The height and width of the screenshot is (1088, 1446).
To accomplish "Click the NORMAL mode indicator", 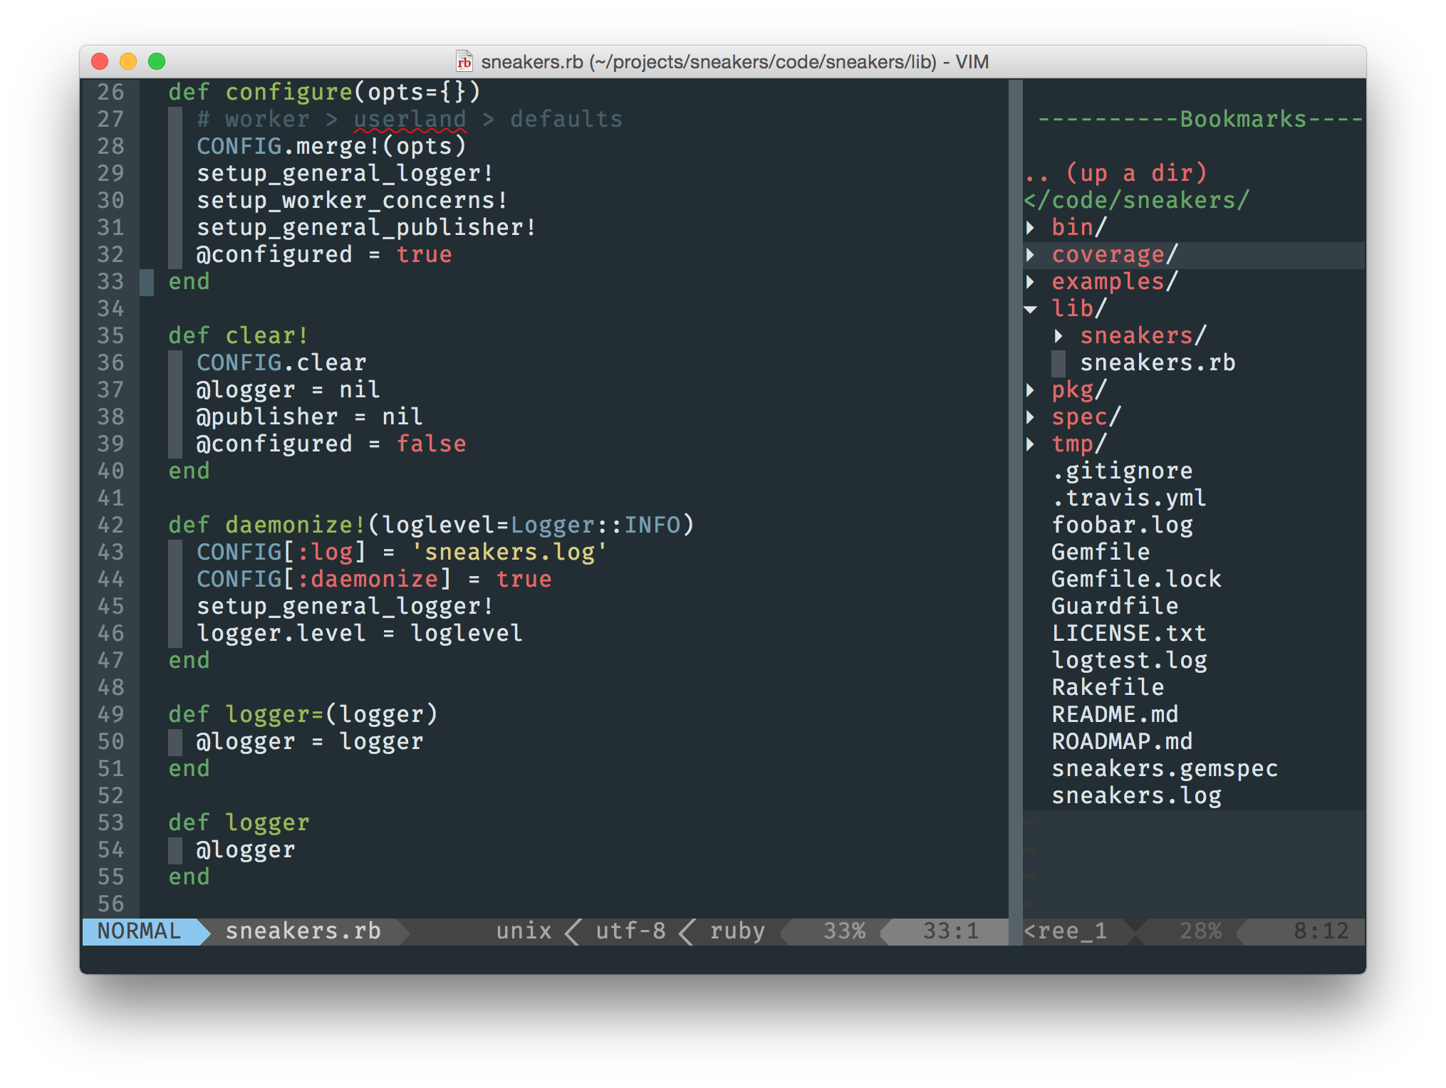I will [140, 931].
